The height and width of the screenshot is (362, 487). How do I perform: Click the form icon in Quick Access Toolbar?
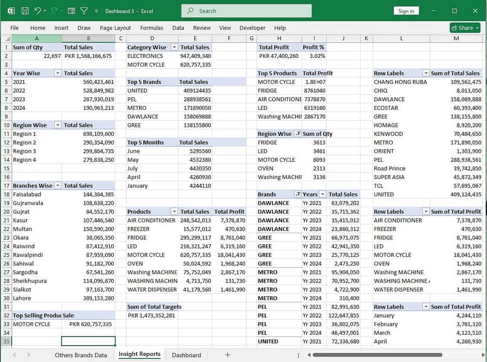[x=71, y=11]
